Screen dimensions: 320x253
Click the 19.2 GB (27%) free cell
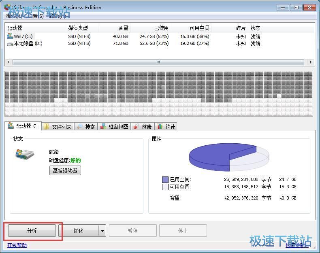click(195, 43)
